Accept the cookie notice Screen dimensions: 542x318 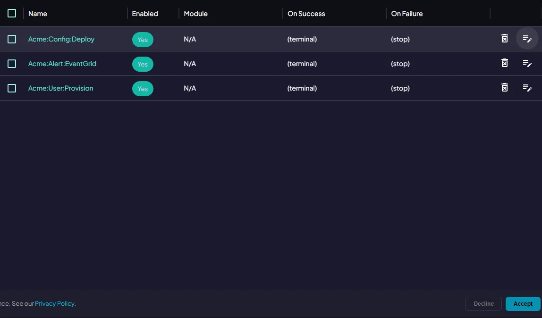523,304
